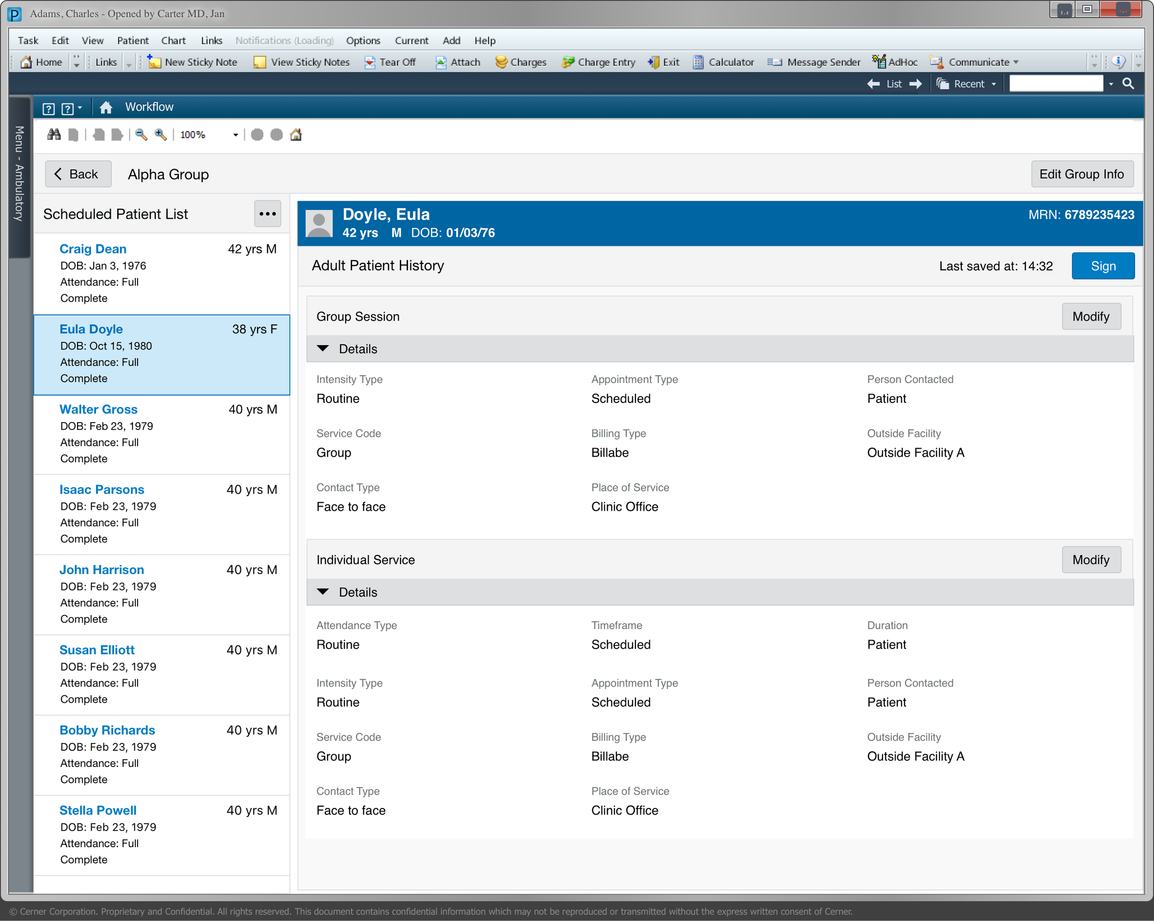
Task: Click the Sign button
Action: tap(1102, 266)
